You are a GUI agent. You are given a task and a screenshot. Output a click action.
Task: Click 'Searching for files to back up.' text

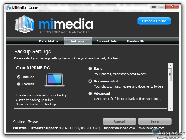(x=36, y=104)
